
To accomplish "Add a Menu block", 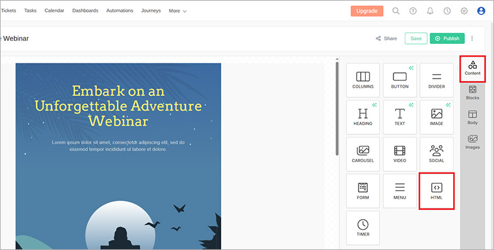I will click(x=400, y=191).
